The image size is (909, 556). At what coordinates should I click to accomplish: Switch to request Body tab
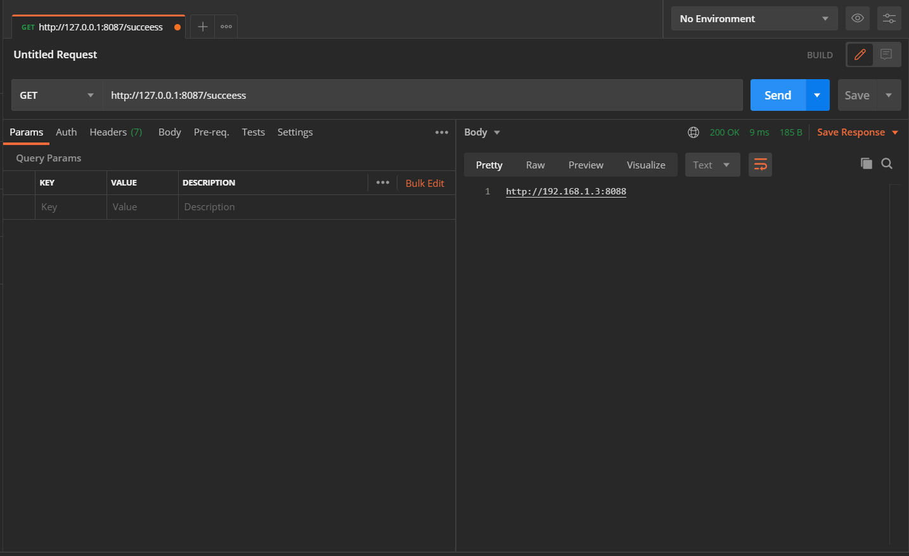pyautogui.click(x=170, y=132)
